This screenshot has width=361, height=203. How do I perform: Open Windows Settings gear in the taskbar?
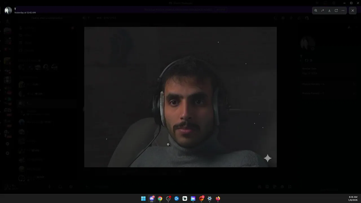(x=210, y=198)
